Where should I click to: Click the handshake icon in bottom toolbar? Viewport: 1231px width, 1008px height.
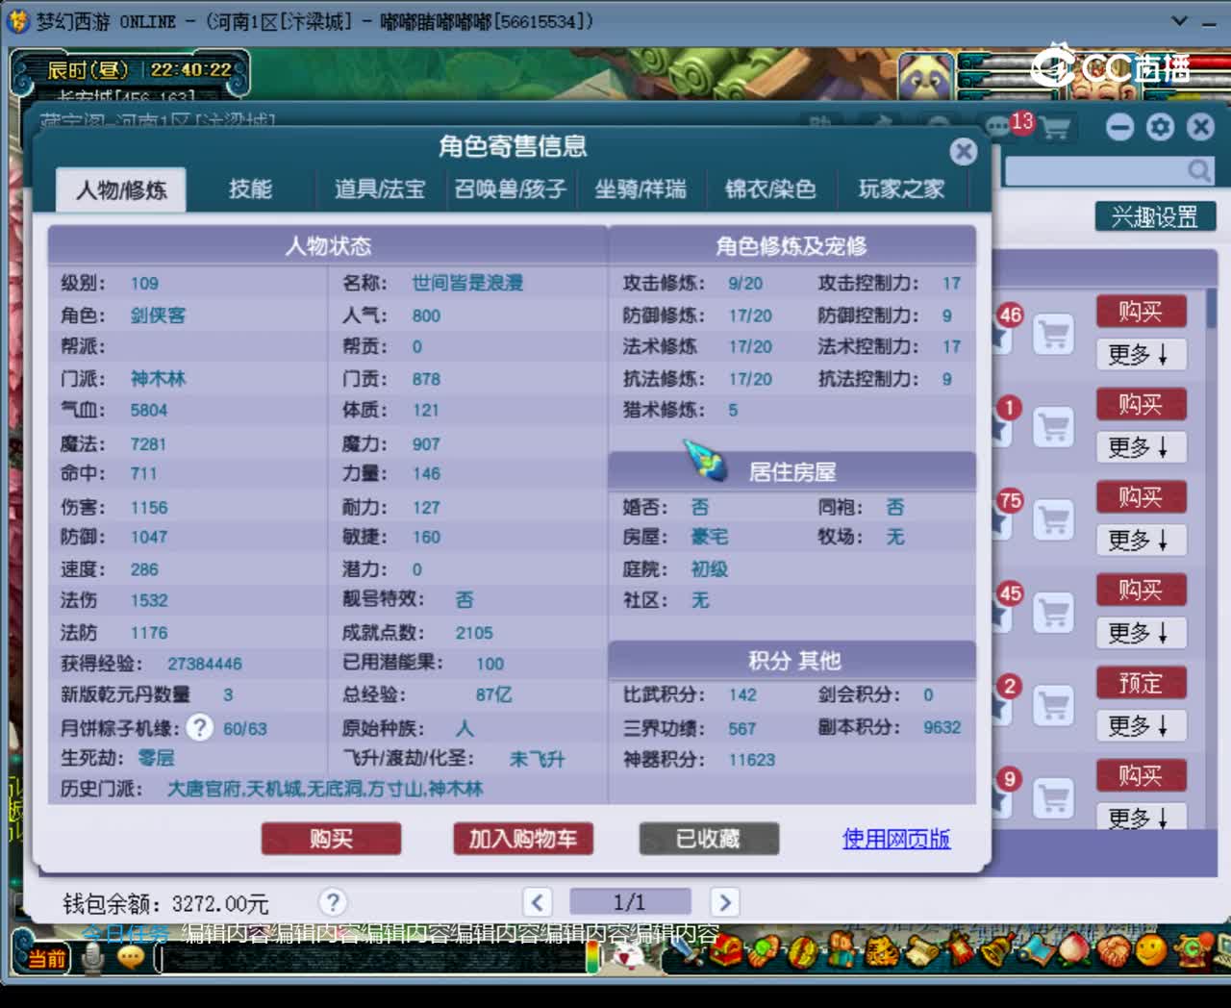click(x=1113, y=952)
